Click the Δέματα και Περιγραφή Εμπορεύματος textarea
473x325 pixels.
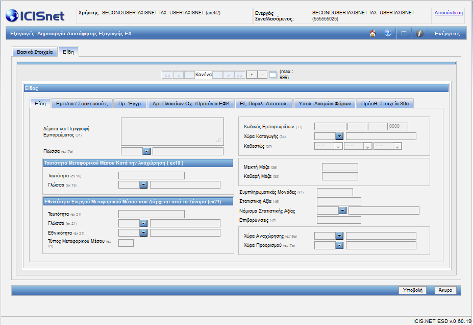coord(172,132)
